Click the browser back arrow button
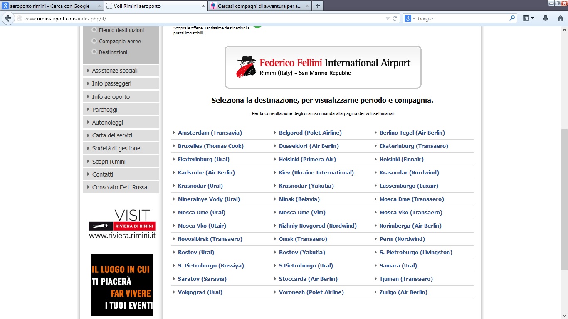This screenshot has height=319, width=568. (8, 19)
